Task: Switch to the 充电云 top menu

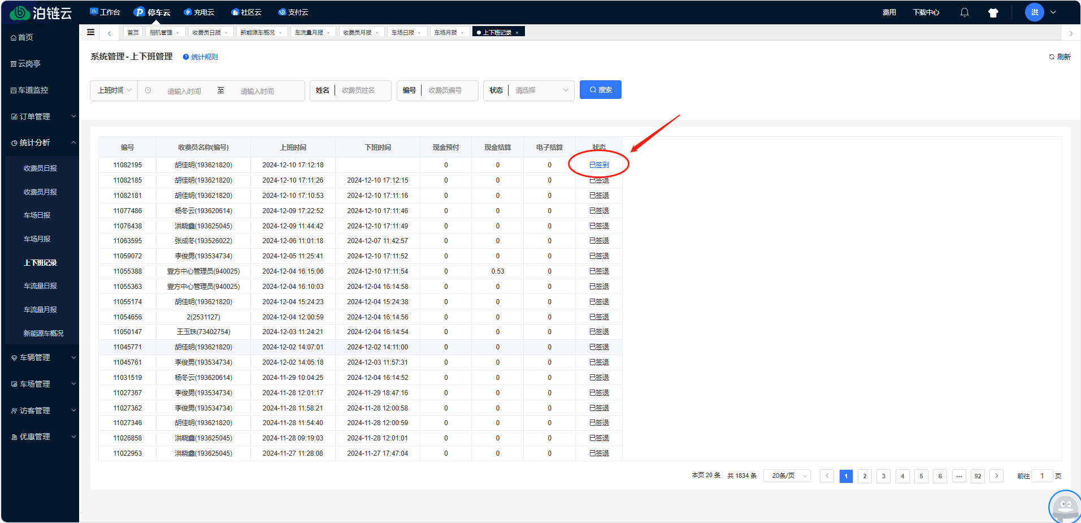Action: tap(199, 12)
